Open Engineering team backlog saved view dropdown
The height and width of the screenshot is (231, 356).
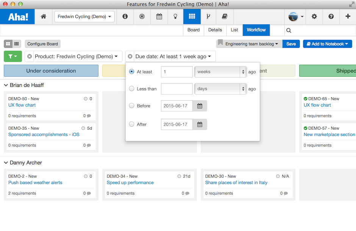coord(251,44)
